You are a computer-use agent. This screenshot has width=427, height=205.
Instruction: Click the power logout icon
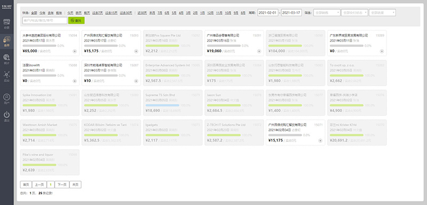point(6,114)
